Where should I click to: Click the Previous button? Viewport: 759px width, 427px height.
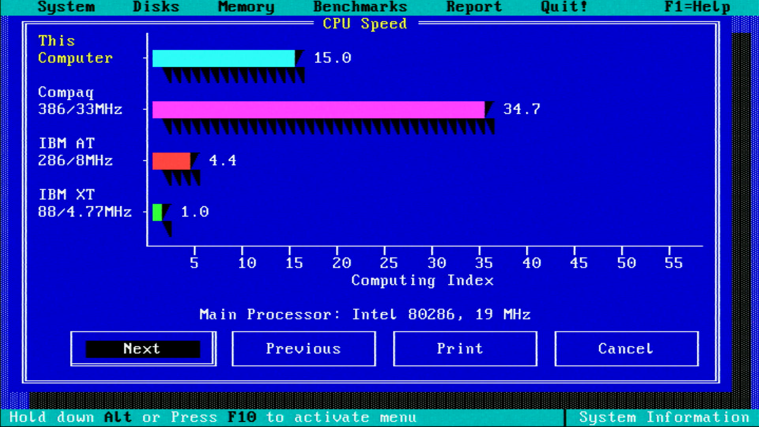click(x=304, y=349)
